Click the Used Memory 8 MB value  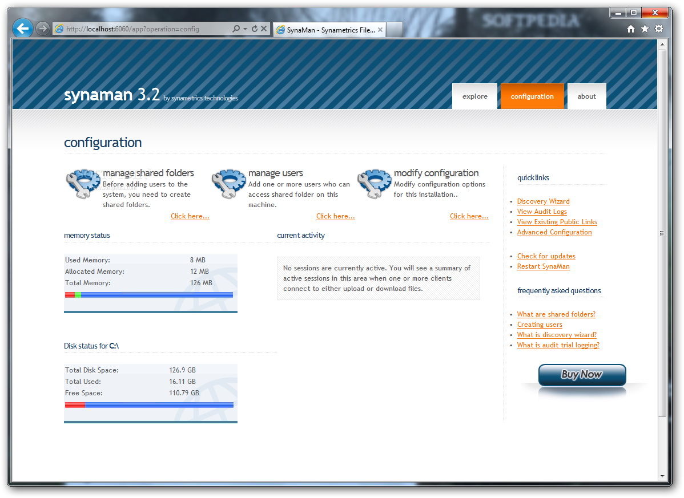coord(198,260)
